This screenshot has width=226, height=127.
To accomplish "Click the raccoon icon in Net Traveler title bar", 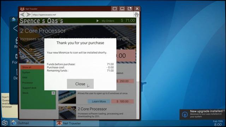I will point(22,9).
